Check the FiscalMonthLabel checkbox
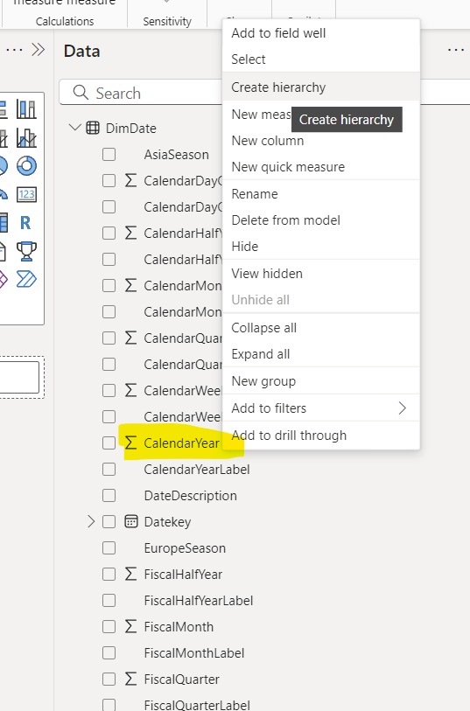This screenshot has width=470, height=711. click(109, 653)
